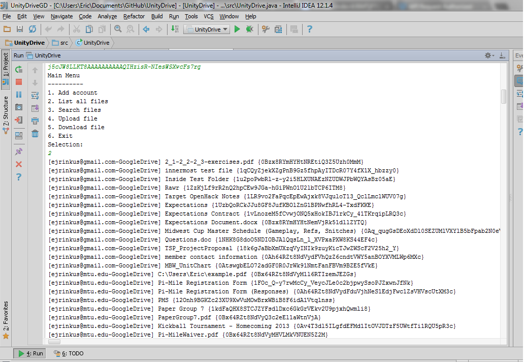Open the UnityDrive run configuration dropdown
Viewport: 524px width, 362px height.
point(207,29)
